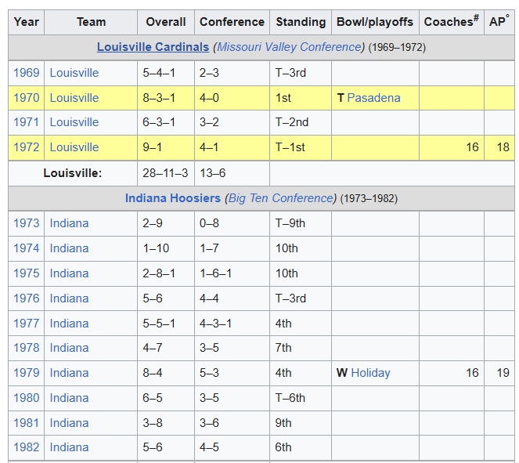Select the Louisville conference total 13–6
The width and height of the screenshot is (519, 463).
tap(232, 173)
